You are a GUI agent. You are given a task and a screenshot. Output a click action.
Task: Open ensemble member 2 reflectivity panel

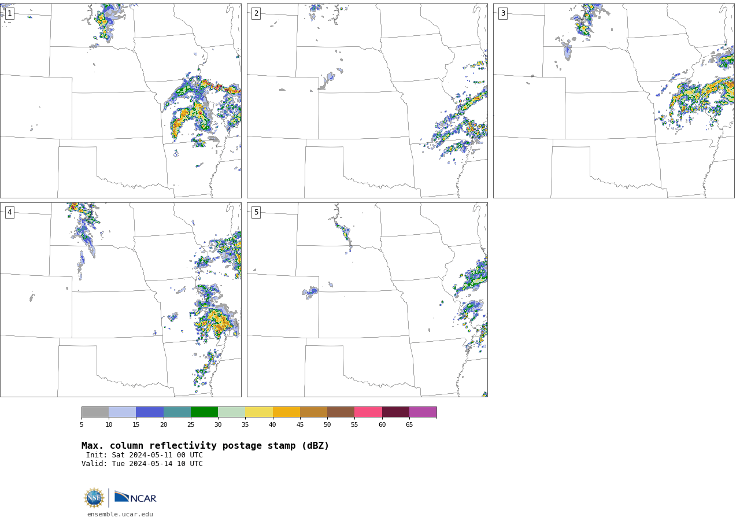point(367,101)
